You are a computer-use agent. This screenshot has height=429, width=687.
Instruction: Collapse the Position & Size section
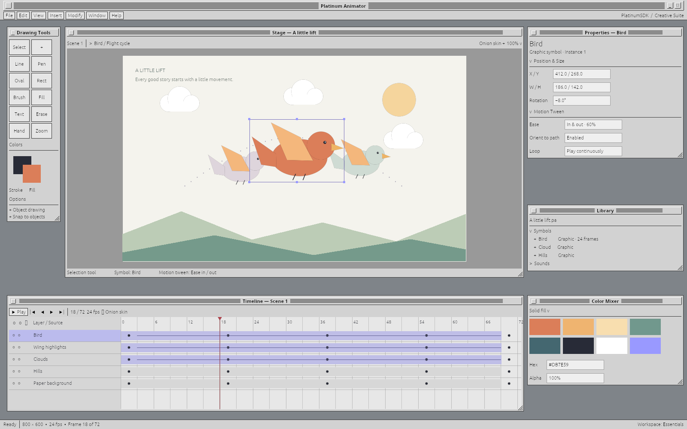pos(547,61)
